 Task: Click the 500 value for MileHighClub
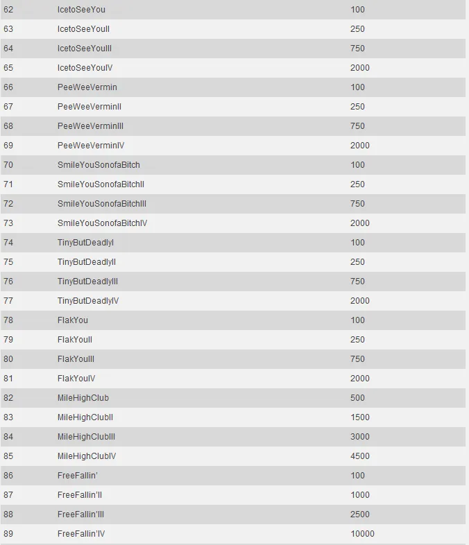coord(358,398)
